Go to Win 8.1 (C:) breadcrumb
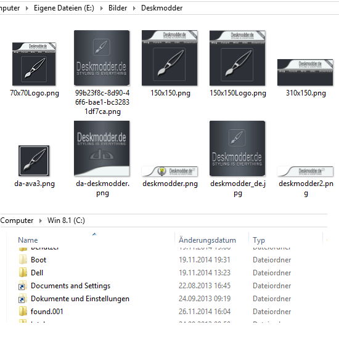 [x=66, y=221]
